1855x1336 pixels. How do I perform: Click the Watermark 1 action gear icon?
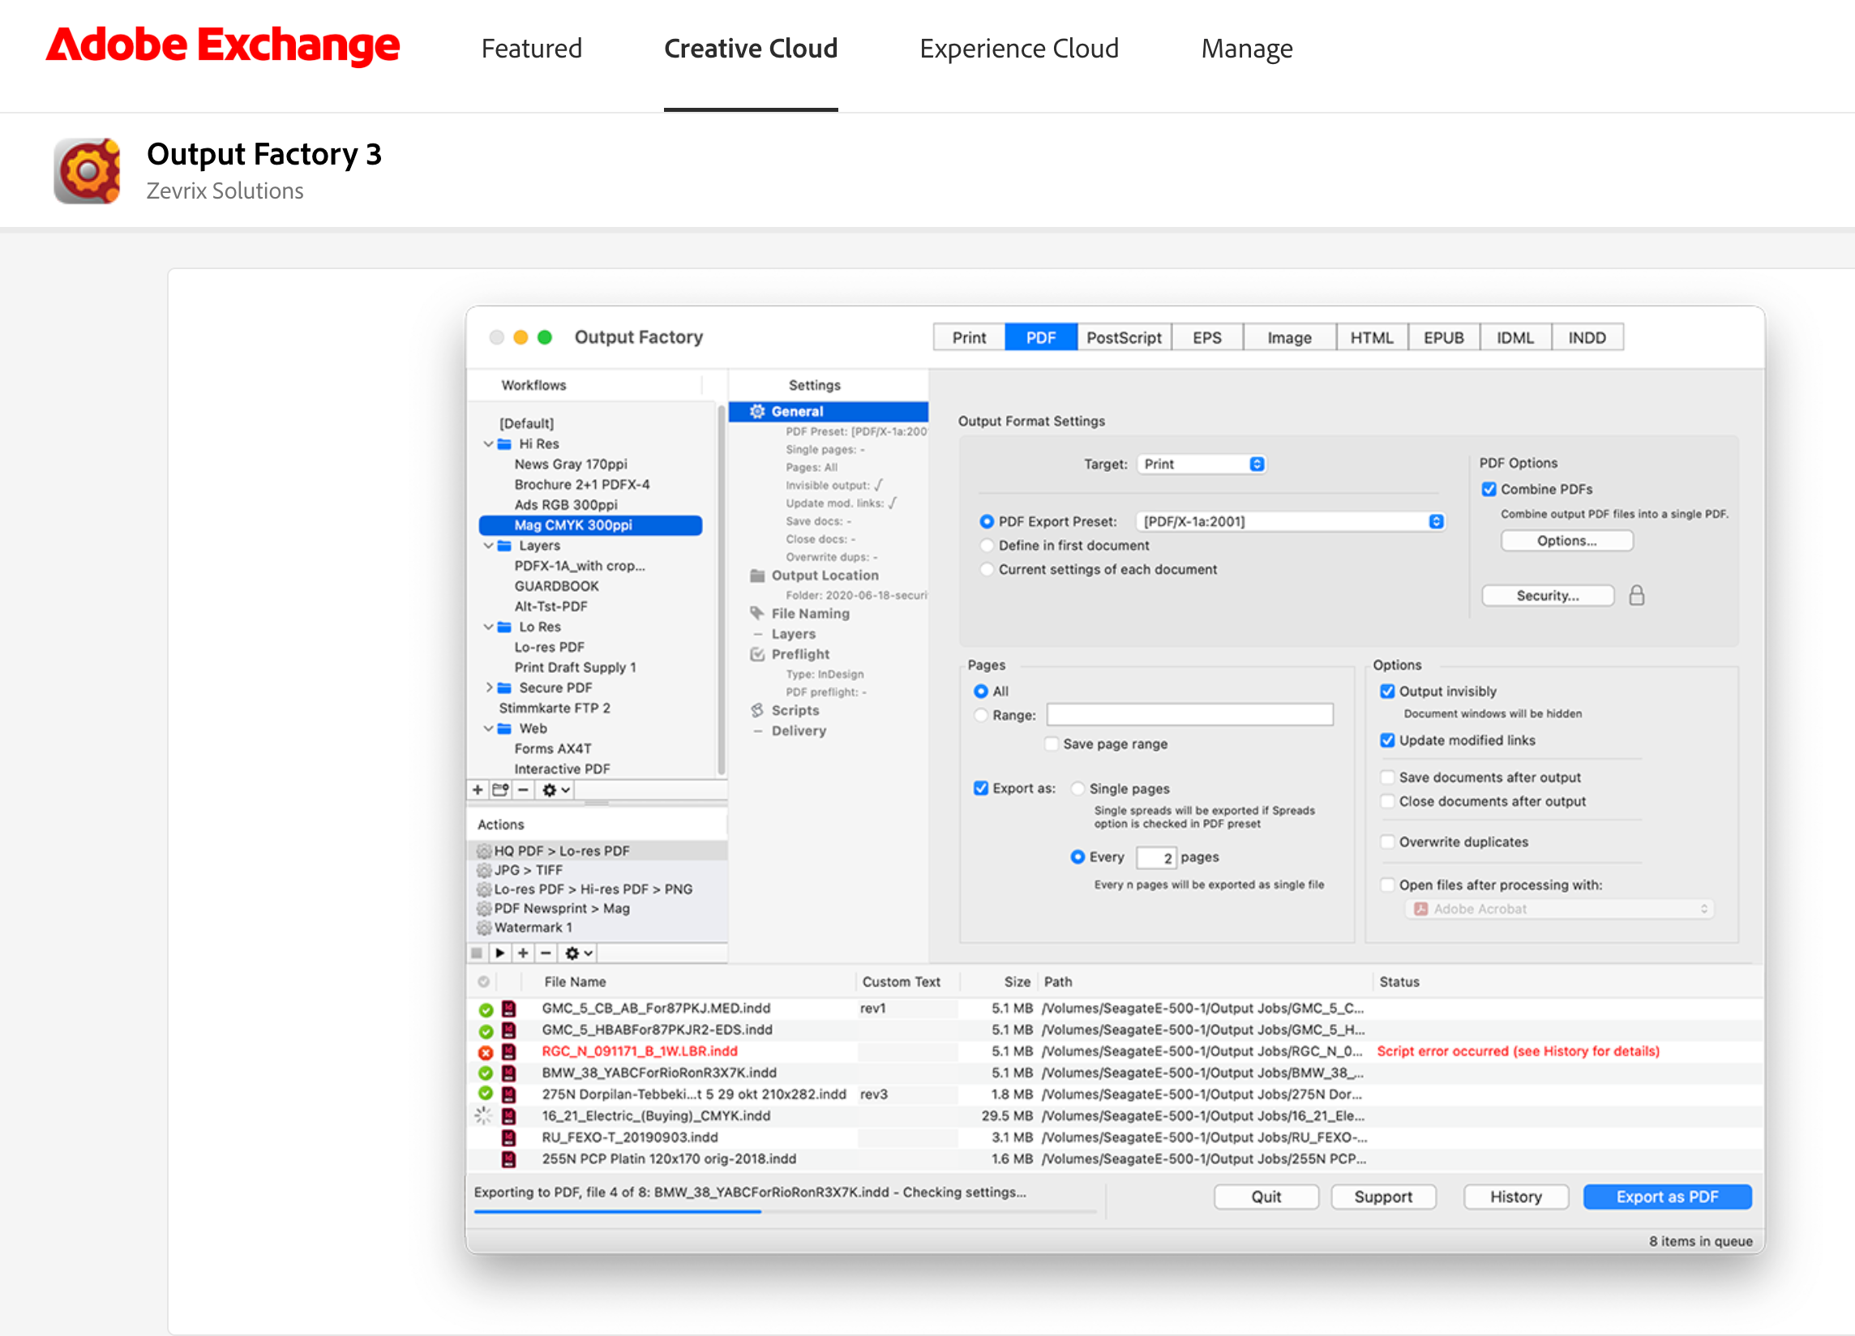(484, 928)
